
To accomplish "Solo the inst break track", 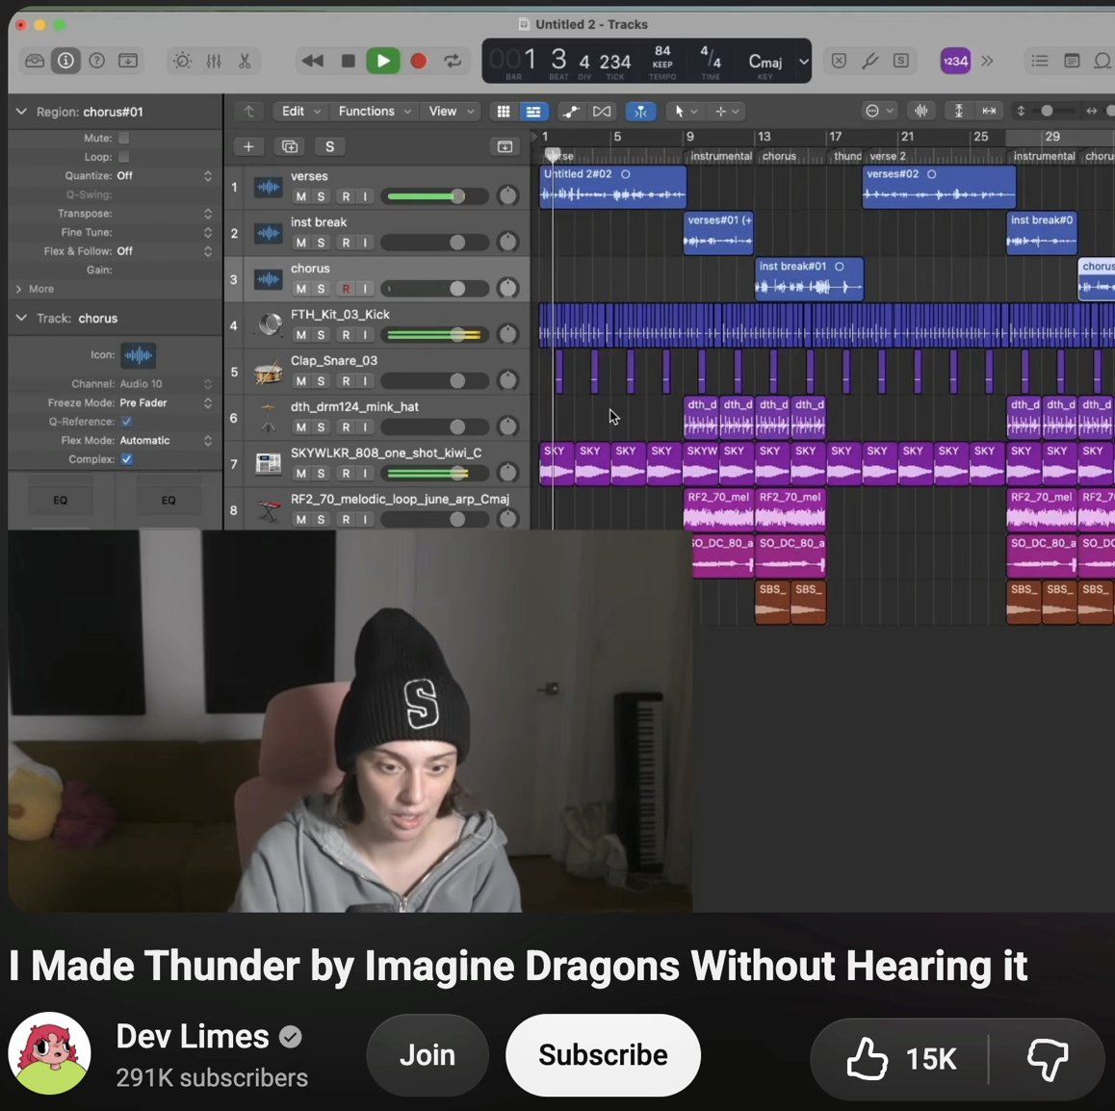I will point(321,244).
